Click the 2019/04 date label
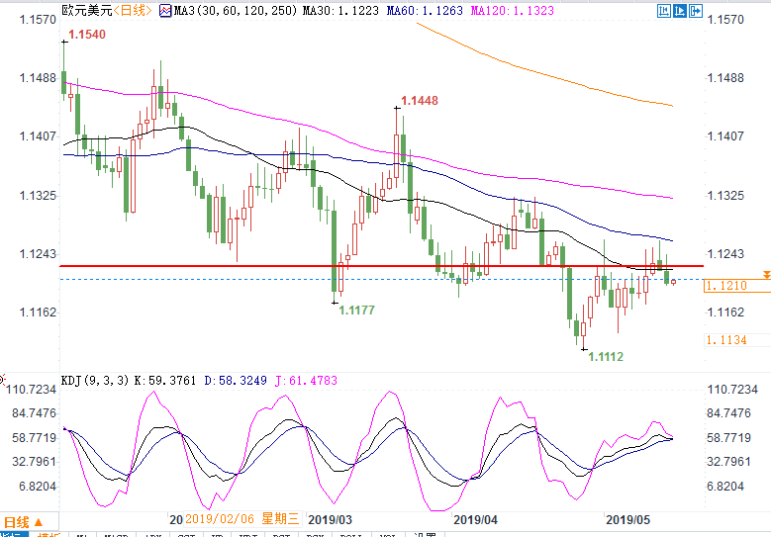This screenshot has width=771, height=537. coord(475,520)
